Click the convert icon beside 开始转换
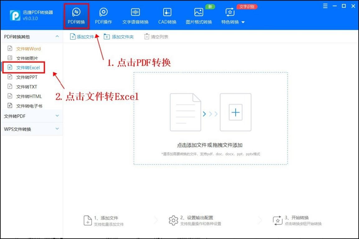This screenshot has width=359, height=239. [278, 220]
